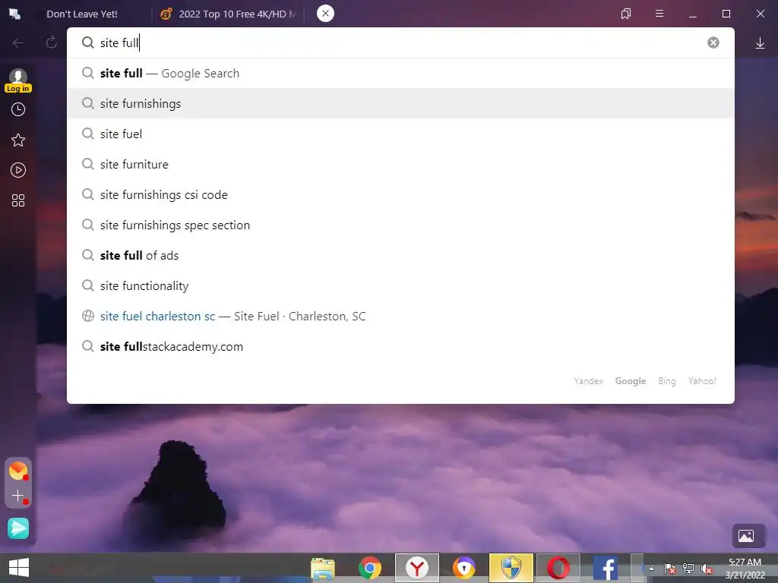Open Yandex Browser taskbar icon
Image resolution: width=778 pixels, height=583 pixels.
pos(417,568)
